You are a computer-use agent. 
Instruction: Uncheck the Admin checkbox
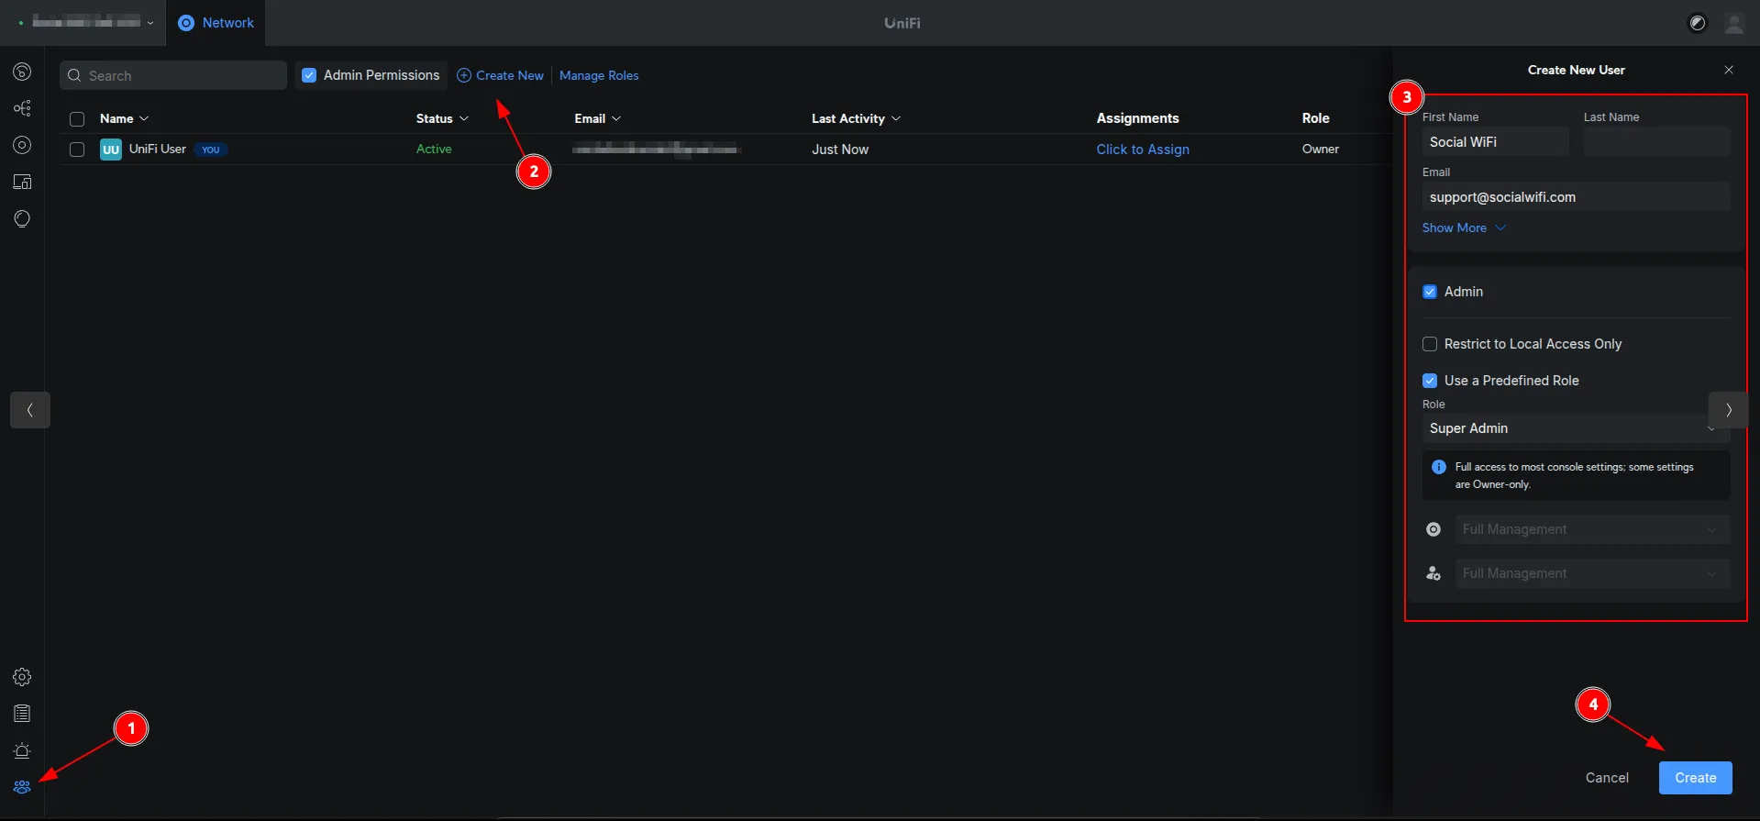1430,292
